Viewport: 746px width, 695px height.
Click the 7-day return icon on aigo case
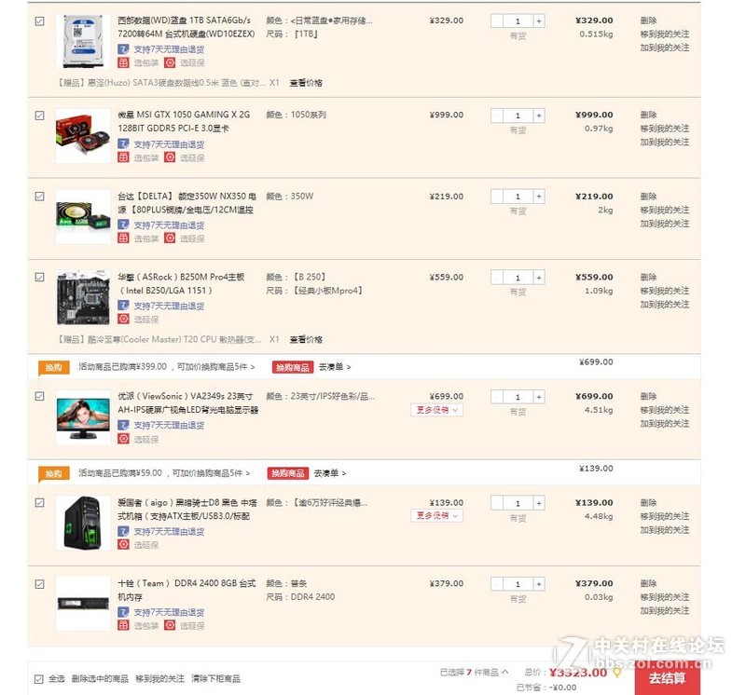pos(123,531)
